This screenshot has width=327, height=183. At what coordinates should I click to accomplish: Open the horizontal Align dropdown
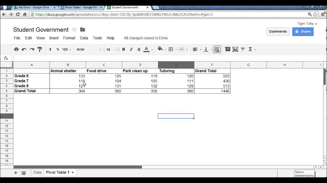coord(197,49)
